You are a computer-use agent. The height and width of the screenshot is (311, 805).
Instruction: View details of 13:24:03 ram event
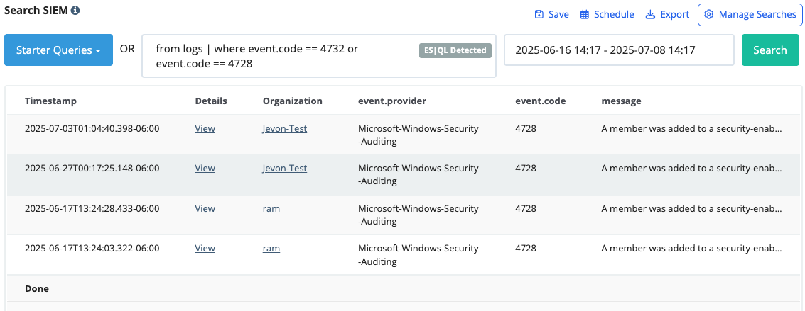tap(205, 249)
